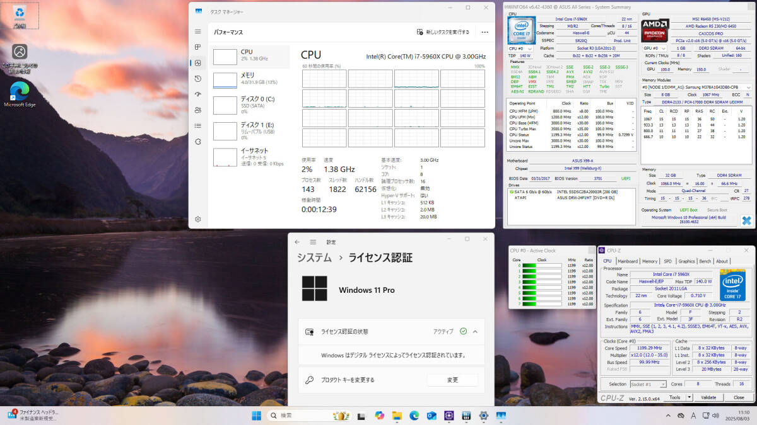Open Task Manager hamburger navigation menu
757x425 pixels.
pos(198,31)
